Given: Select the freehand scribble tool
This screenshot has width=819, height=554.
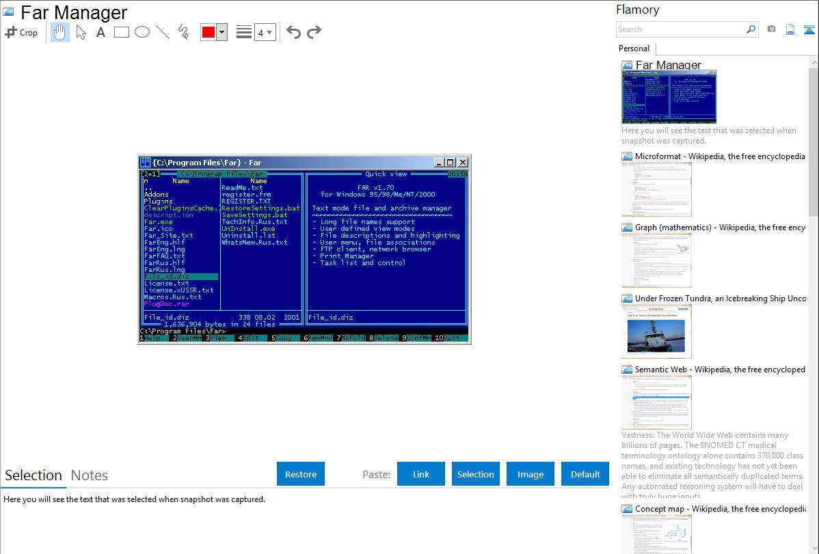Looking at the screenshot, I should pyautogui.click(x=183, y=32).
